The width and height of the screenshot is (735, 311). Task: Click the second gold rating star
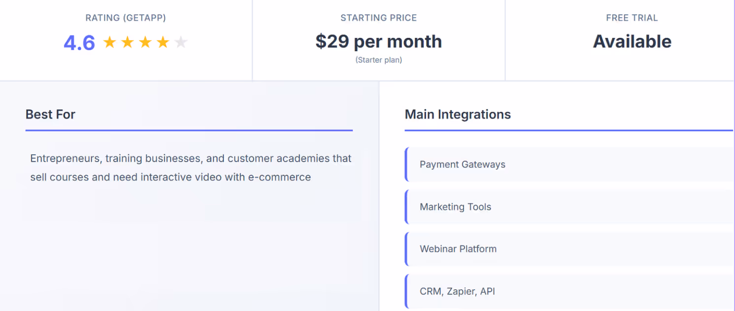point(127,42)
